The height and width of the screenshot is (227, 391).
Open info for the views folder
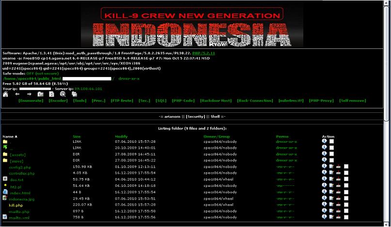click(x=324, y=160)
